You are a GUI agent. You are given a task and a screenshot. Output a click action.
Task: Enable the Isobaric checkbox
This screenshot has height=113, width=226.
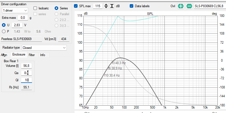click(x=35, y=8)
